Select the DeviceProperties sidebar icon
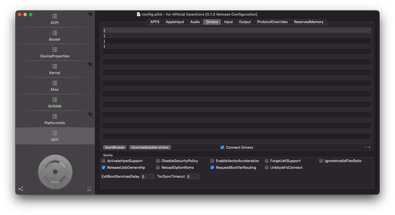Screen dimensions: 395x215 pyautogui.click(x=55, y=50)
